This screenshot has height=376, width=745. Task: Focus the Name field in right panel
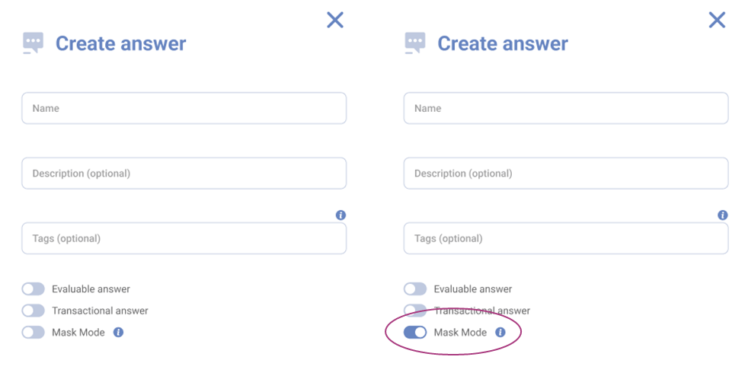[565, 108]
